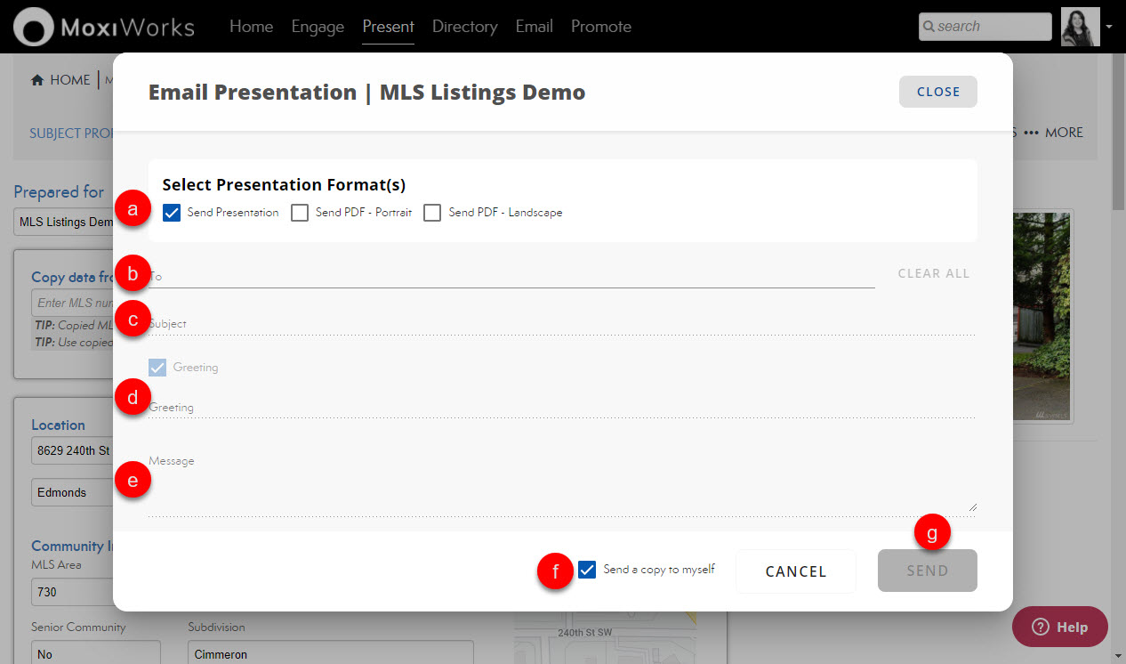Click the search magnifier icon
Image resolution: width=1126 pixels, height=664 pixels.
coord(929,27)
